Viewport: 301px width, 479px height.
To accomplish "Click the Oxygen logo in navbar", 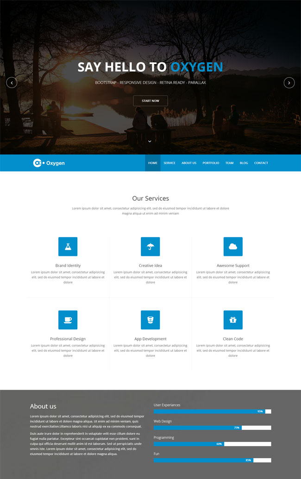I will [x=49, y=163].
